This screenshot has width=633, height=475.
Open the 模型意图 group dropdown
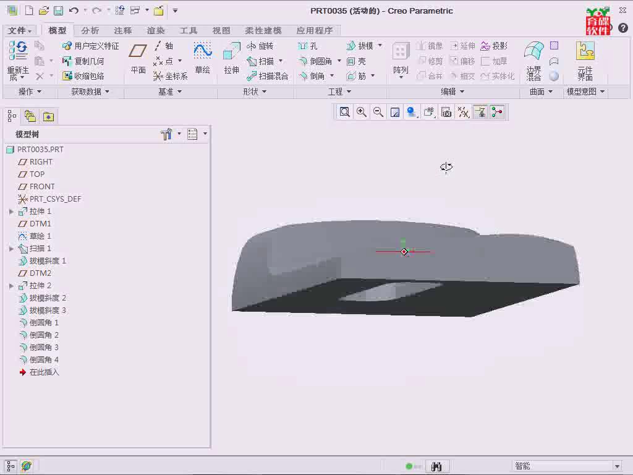tap(585, 92)
